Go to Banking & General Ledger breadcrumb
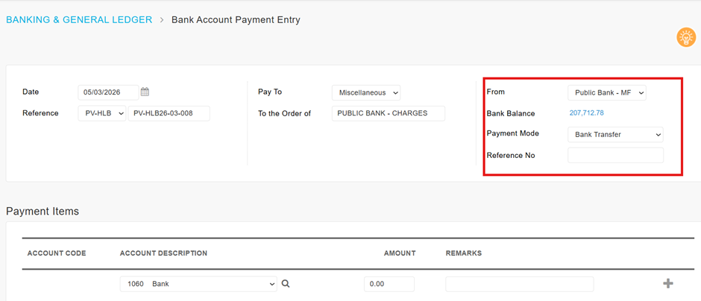The image size is (701, 301). click(79, 20)
